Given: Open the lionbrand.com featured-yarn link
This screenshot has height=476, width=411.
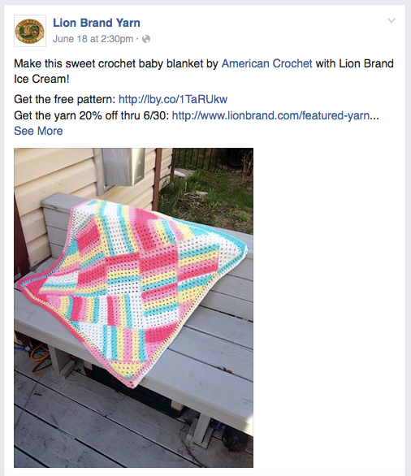Looking at the screenshot, I should click(x=275, y=115).
